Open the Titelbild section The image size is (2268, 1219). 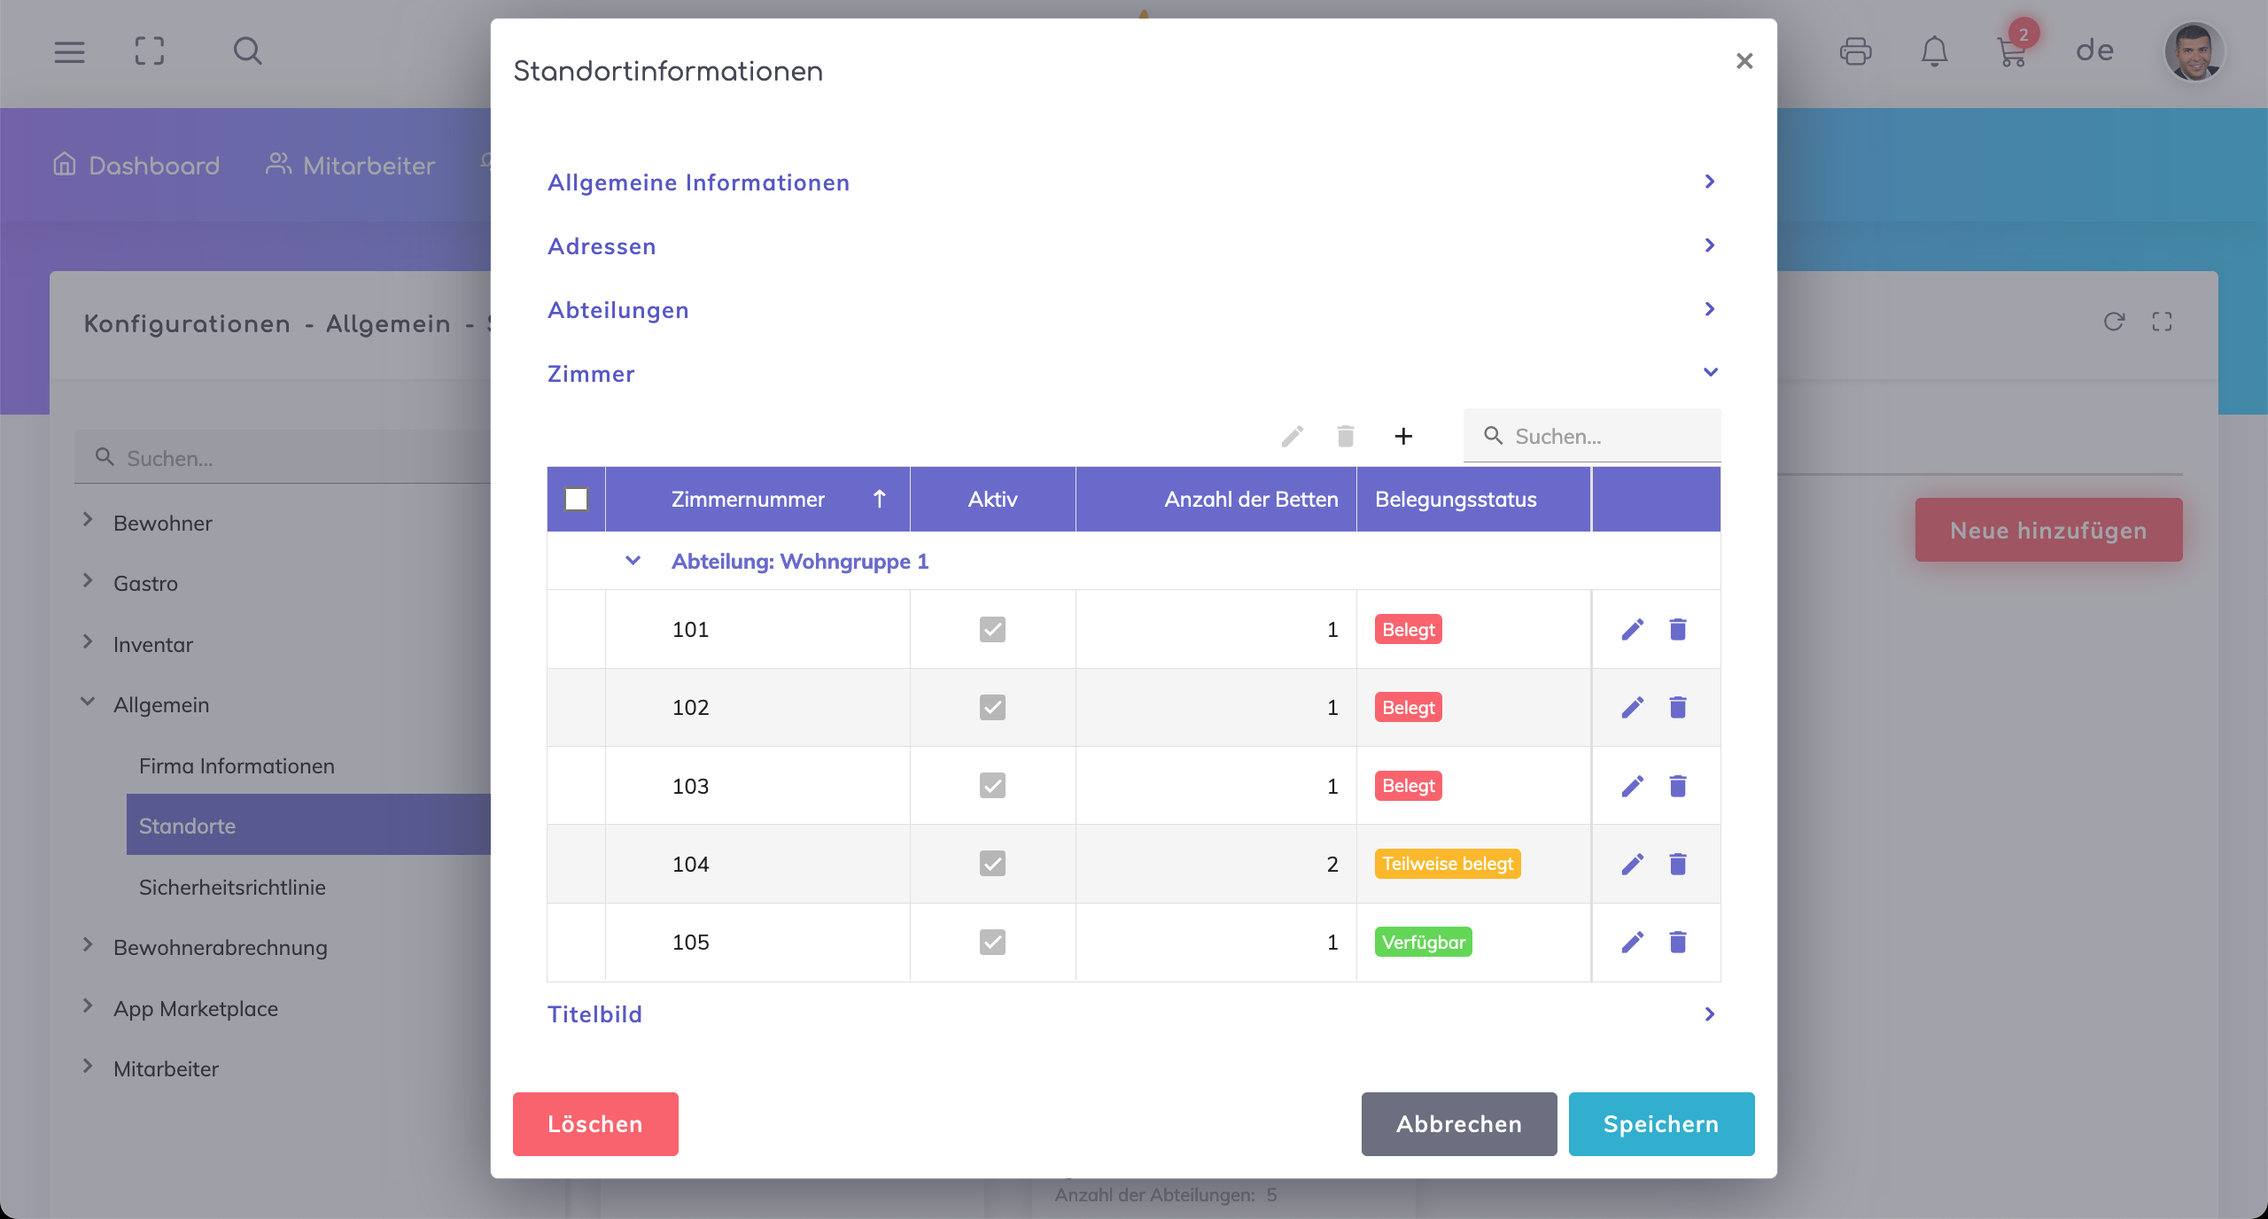pos(594,1014)
